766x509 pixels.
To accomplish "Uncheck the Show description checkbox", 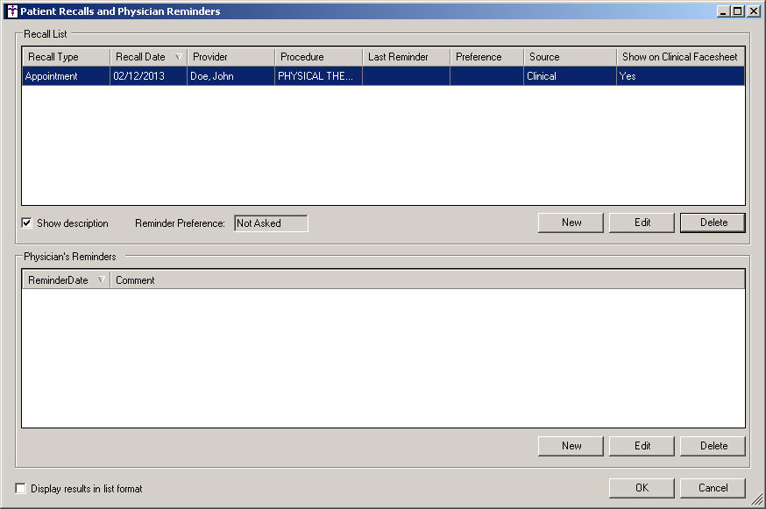I will 26,223.
